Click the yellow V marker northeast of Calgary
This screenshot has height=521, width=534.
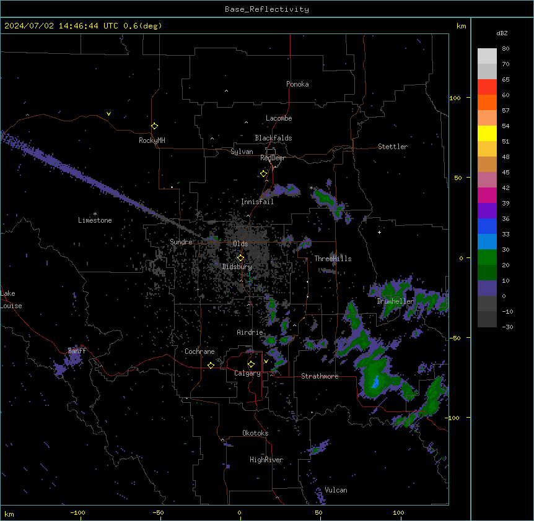266,361
